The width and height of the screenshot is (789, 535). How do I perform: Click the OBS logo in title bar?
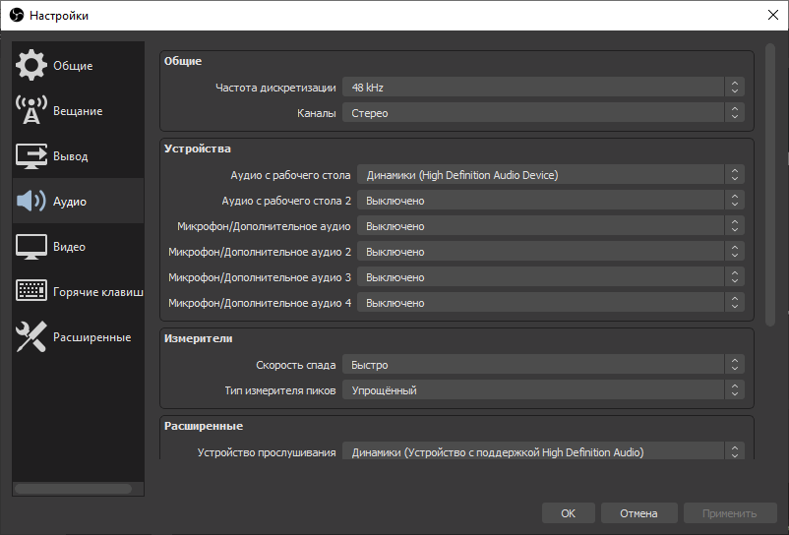click(x=15, y=16)
